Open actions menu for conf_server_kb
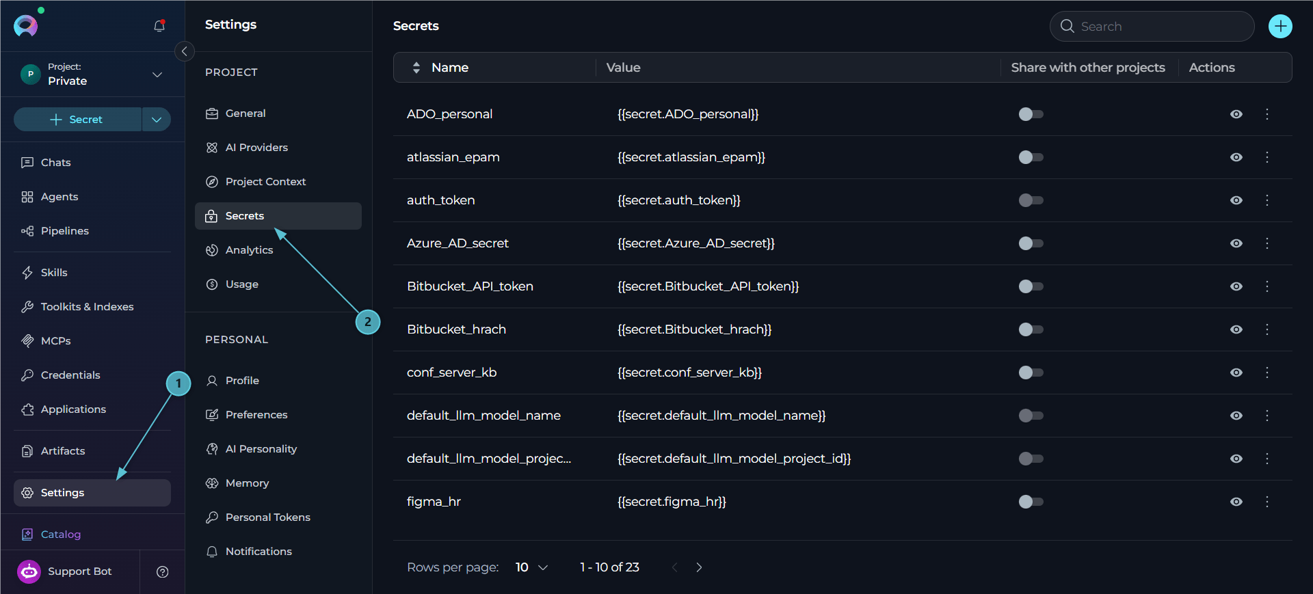This screenshot has width=1313, height=594. coord(1266,373)
